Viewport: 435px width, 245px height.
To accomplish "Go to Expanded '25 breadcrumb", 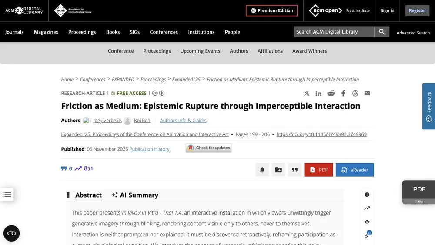I will pos(186,79).
